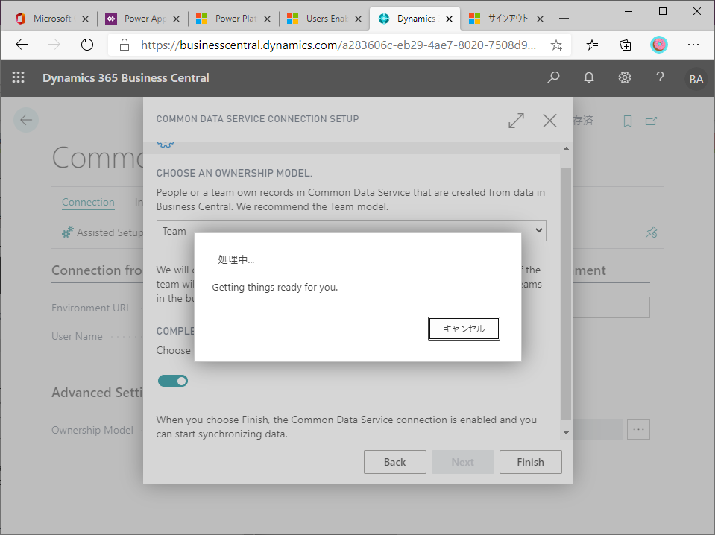715x535 pixels.
Task: Click the dialog vertical scrollbar thumb
Action: (566, 294)
